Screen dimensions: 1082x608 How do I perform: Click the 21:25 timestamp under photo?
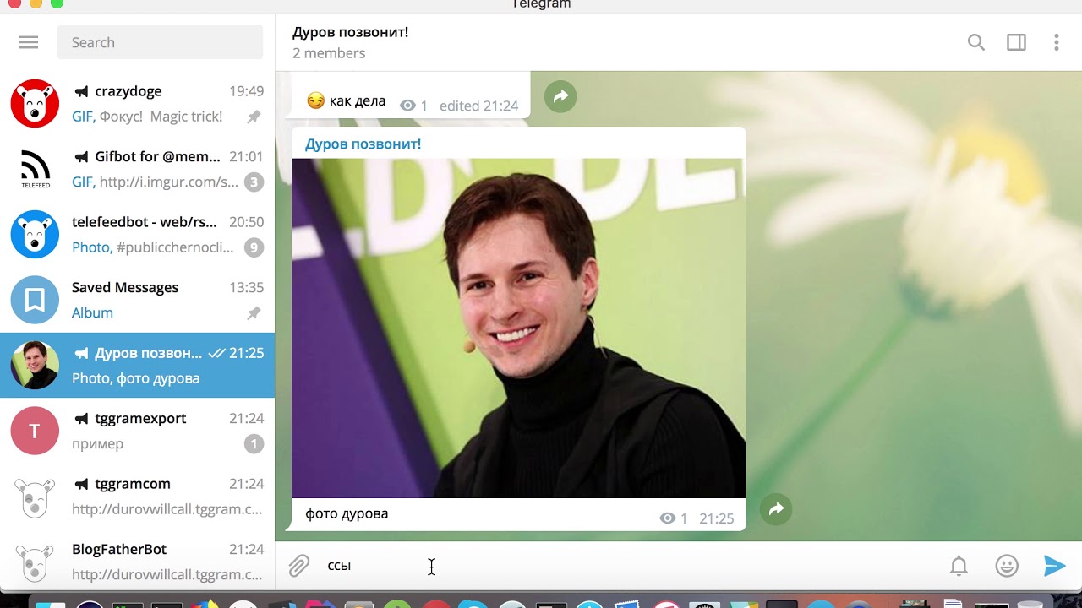(x=717, y=518)
